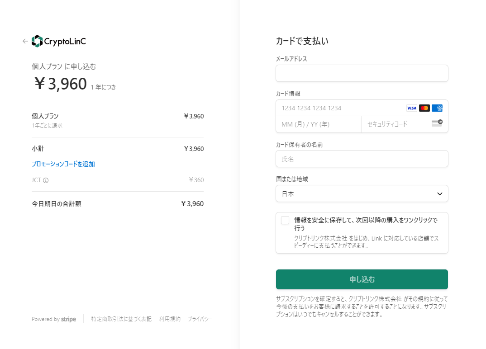This screenshot has height=349, width=486.
Task: Click the カードで支払い heading
Action: [302, 41]
